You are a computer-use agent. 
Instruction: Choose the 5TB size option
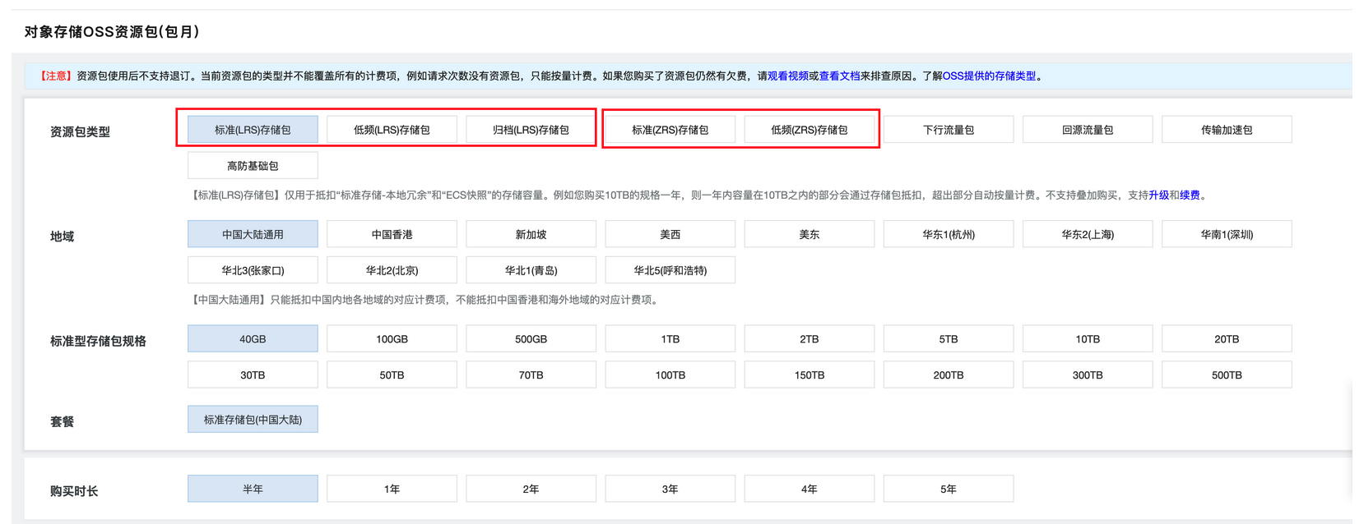click(x=949, y=338)
